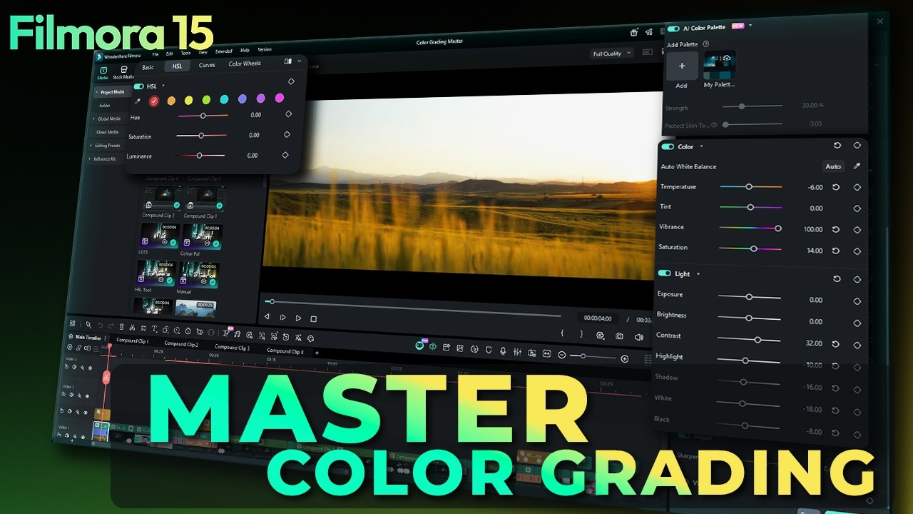
Task: Pick the HSL eyedropper tool
Action: (x=138, y=101)
